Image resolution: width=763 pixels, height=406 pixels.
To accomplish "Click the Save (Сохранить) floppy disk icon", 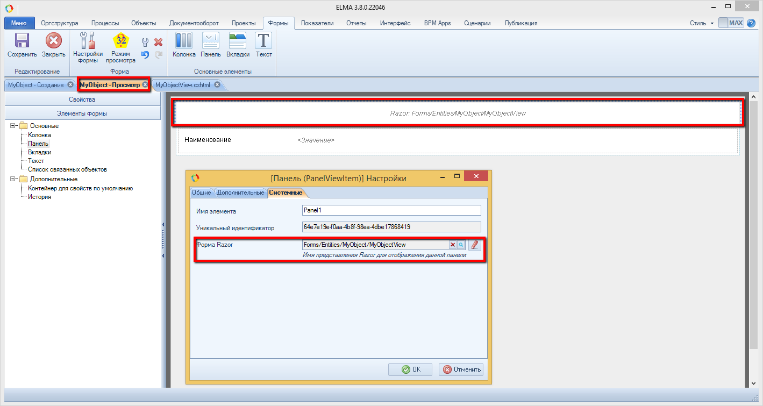I will pyautogui.click(x=22, y=41).
